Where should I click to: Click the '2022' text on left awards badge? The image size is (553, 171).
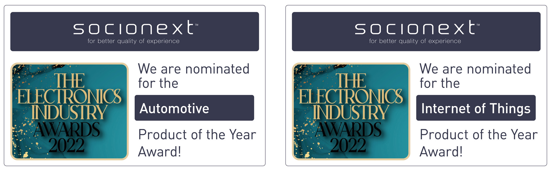click(67, 146)
